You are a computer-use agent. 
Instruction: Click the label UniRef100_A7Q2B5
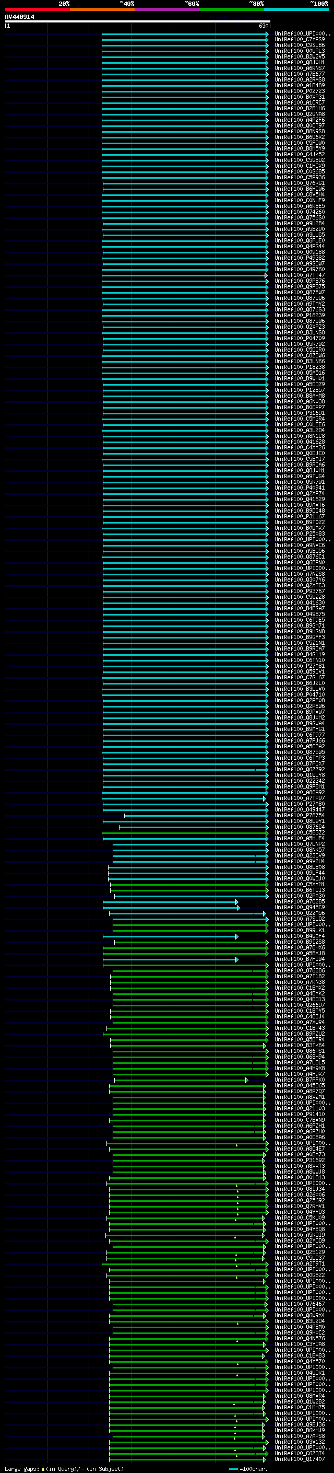click(x=300, y=901)
